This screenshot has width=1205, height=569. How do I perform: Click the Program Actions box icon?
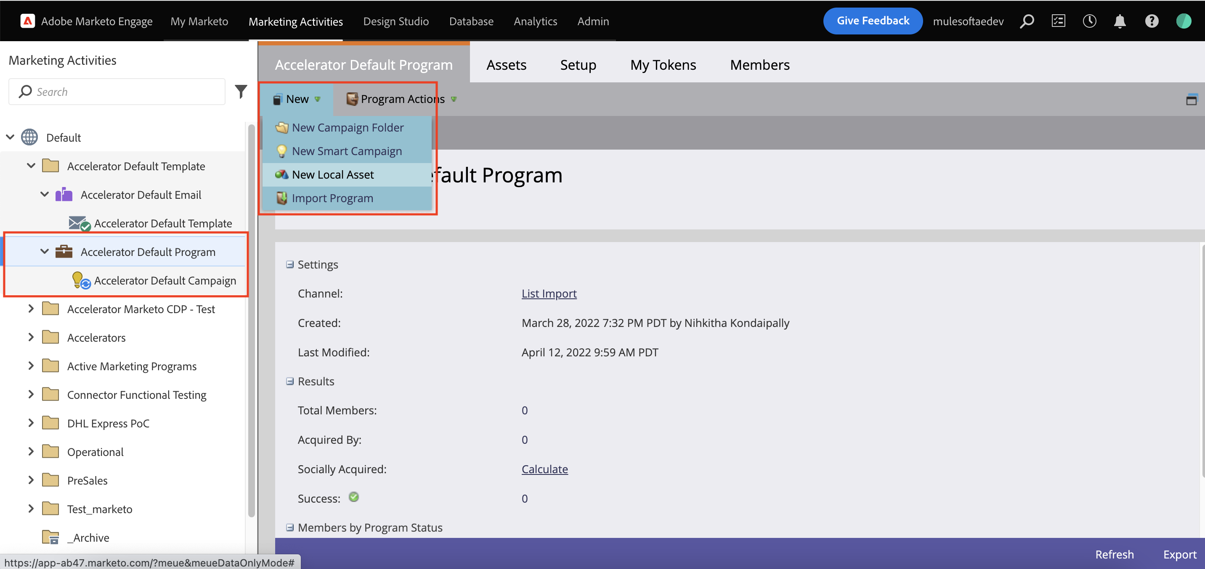click(x=352, y=99)
